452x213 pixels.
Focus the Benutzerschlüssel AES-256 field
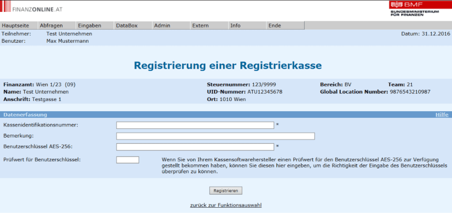(195, 147)
